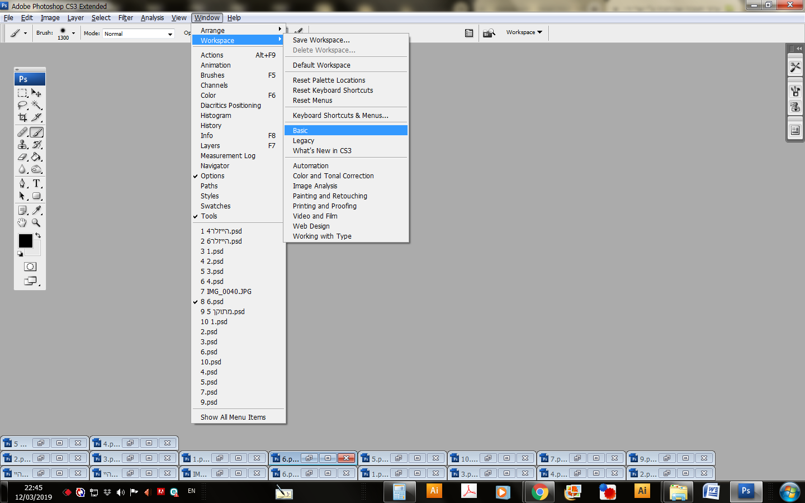Open the blending Mode dropdown
Image resolution: width=805 pixels, height=503 pixels.
[x=139, y=34]
